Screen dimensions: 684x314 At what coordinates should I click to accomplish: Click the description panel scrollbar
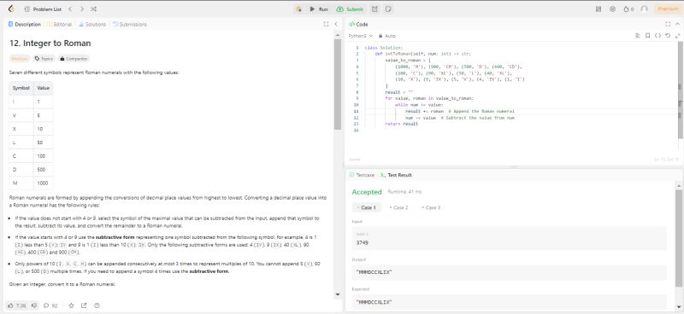pos(338,84)
